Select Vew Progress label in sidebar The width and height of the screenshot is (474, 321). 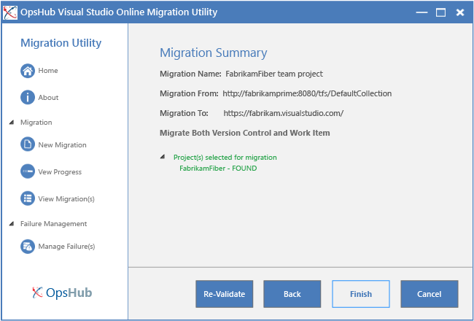(x=60, y=172)
